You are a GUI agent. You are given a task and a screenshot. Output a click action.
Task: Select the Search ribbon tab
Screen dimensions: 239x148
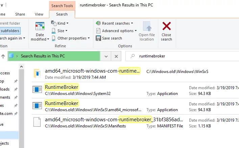click(62, 14)
